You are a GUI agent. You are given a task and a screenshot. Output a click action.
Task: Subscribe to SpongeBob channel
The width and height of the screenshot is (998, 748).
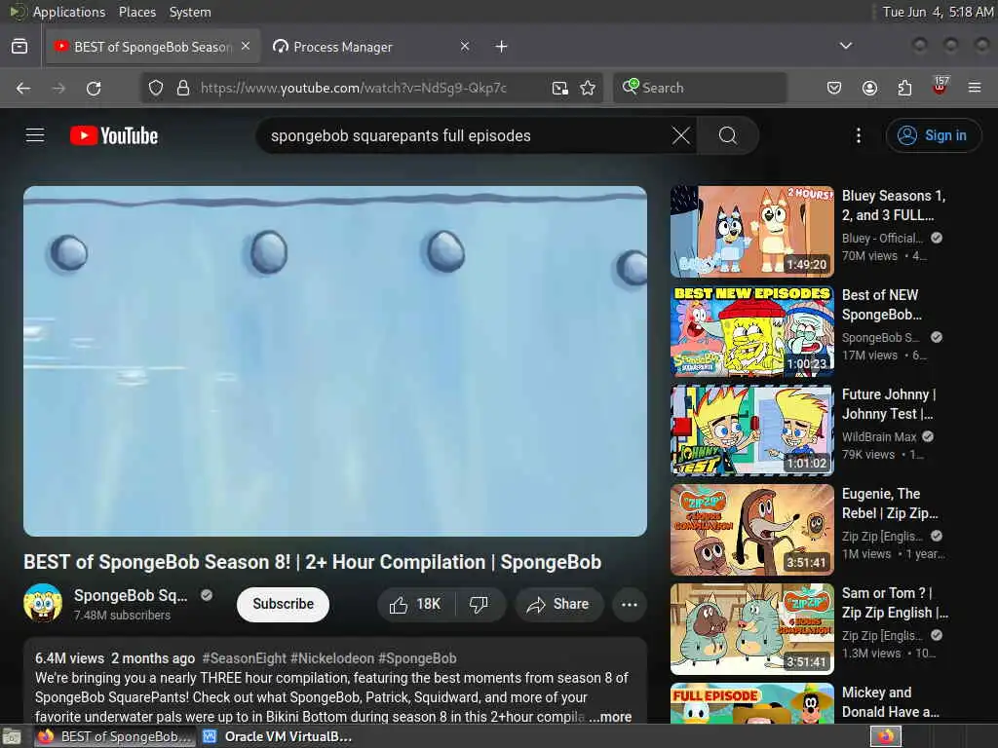click(284, 604)
